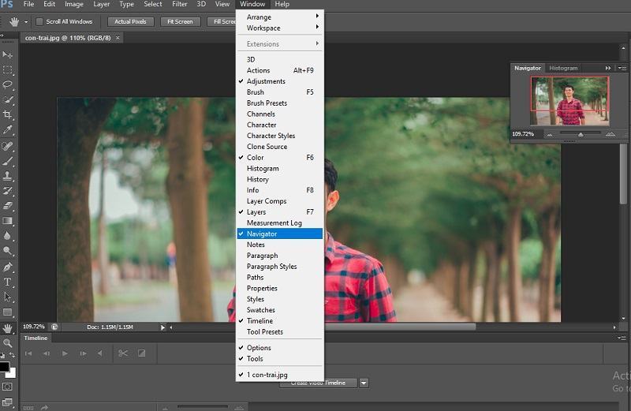This screenshot has height=411, width=631.
Task: Open Create Video Timeline dropdown arrow
Action: [x=364, y=383]
